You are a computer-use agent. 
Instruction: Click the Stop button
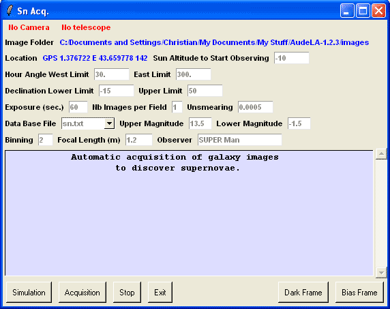click(x=127, y=293)
